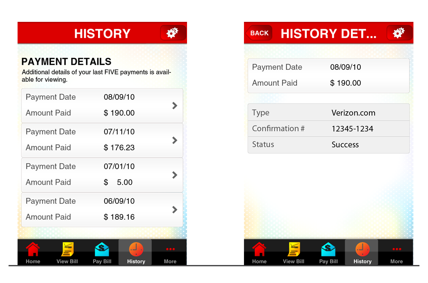The height and width of the screenshot is (283, 428).
Task: Tap the Status Success row
Action: (328, 145)
